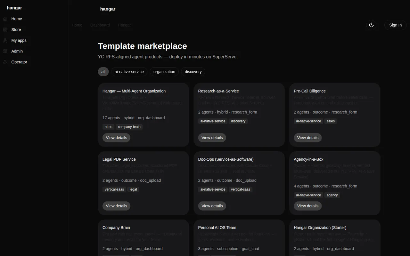Toggle dark mode moon icon

click(x=371, y=25)
